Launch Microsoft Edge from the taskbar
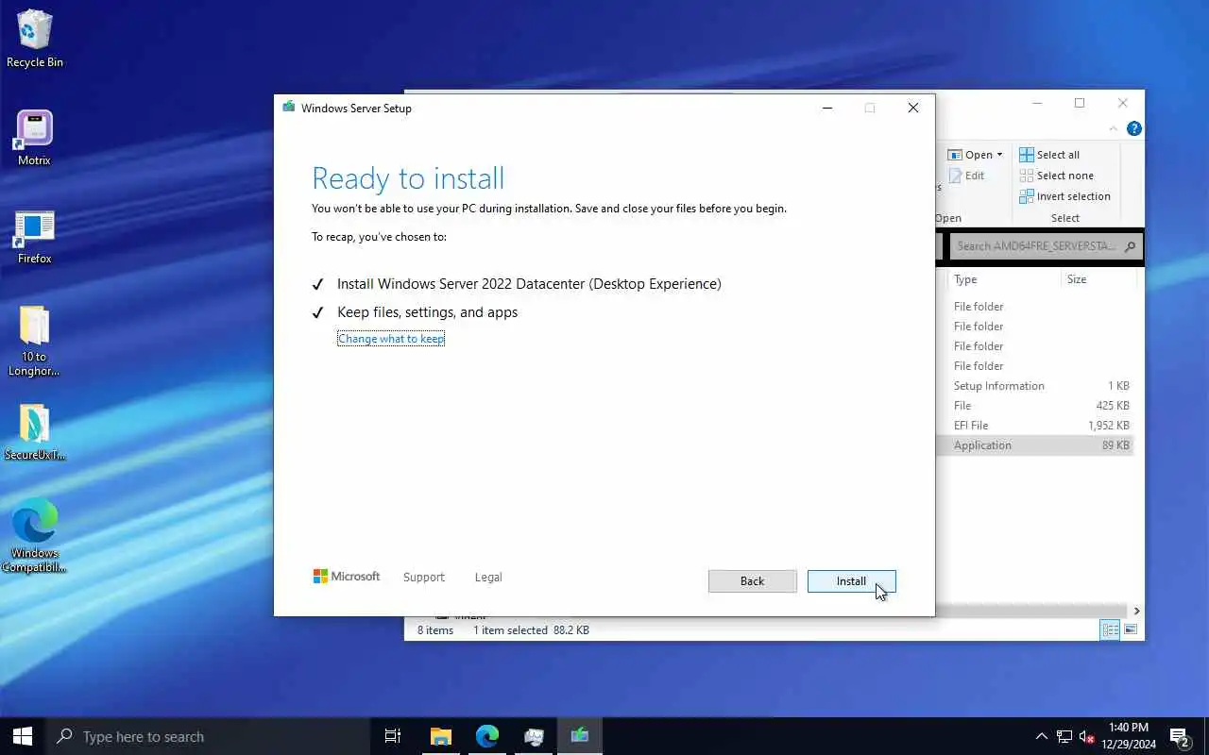 point(486,736)
